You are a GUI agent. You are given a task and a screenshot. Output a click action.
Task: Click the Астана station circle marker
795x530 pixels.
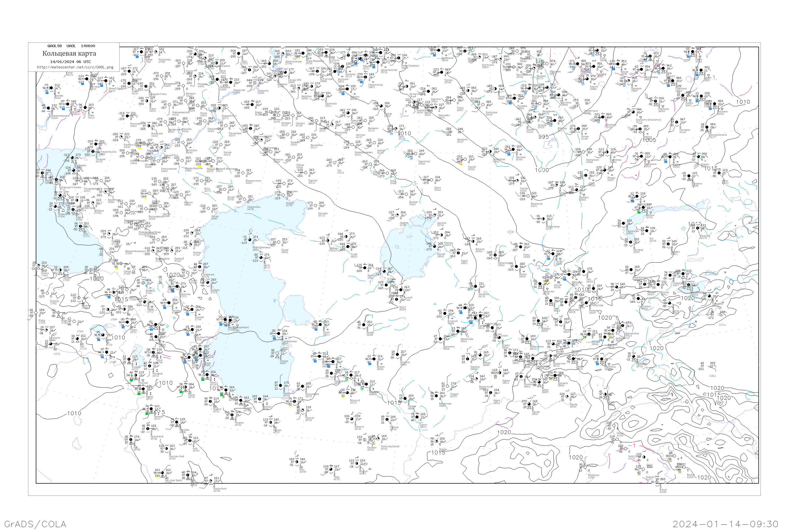(x=578, y=129)
